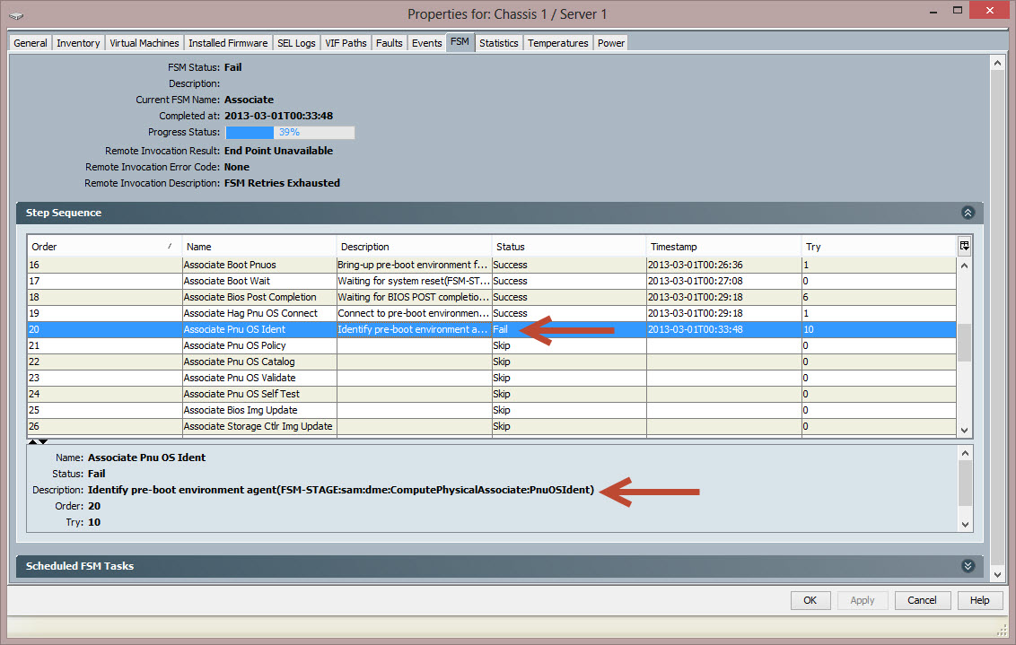Screen dimensions: 1016x645
Task: Click the application icon in the title bar
Action: click(15, 13)
